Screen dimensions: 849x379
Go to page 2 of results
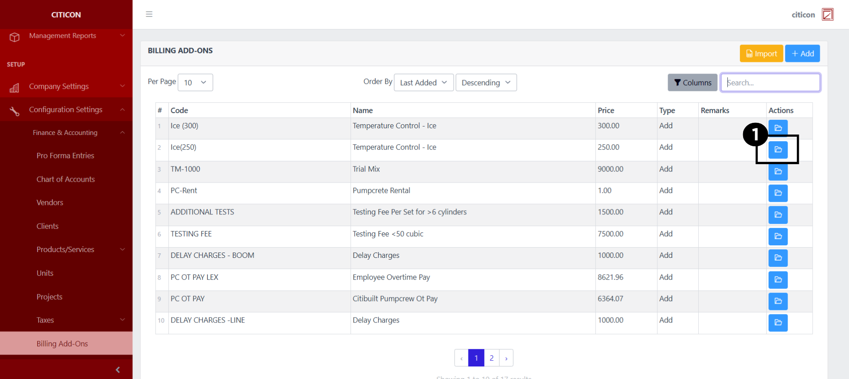coord(491,358)
